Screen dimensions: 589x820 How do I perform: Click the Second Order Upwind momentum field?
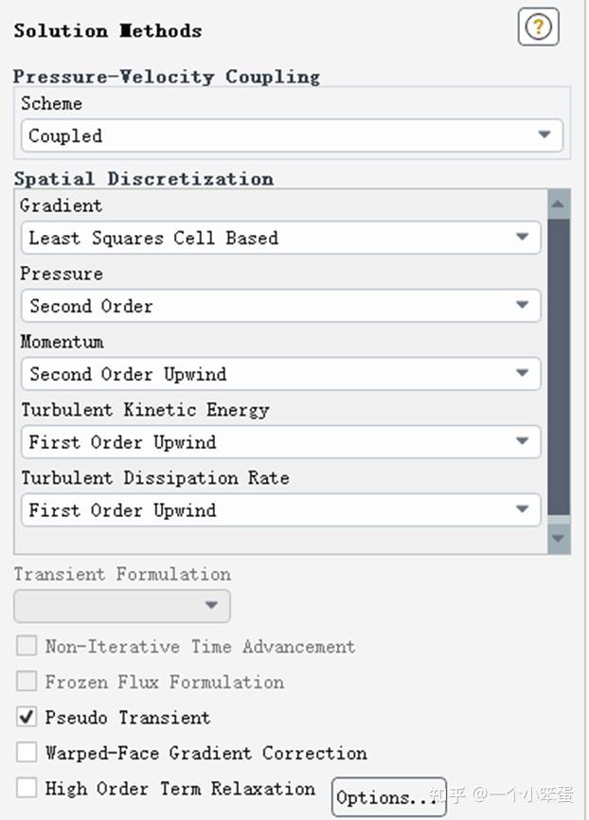(265, 374)
